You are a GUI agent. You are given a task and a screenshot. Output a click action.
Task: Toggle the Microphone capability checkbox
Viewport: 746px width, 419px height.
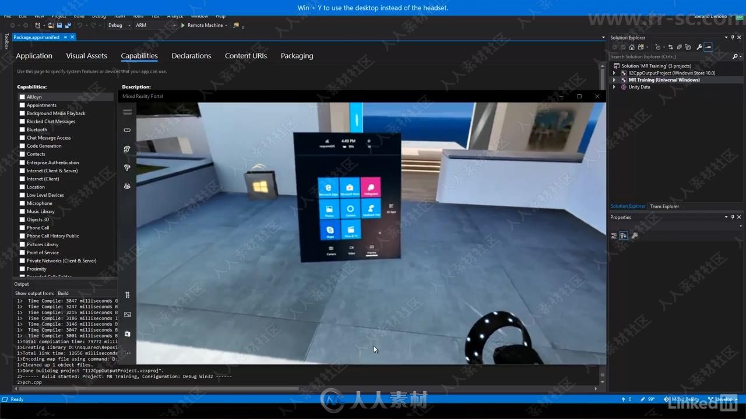(22, 203)
